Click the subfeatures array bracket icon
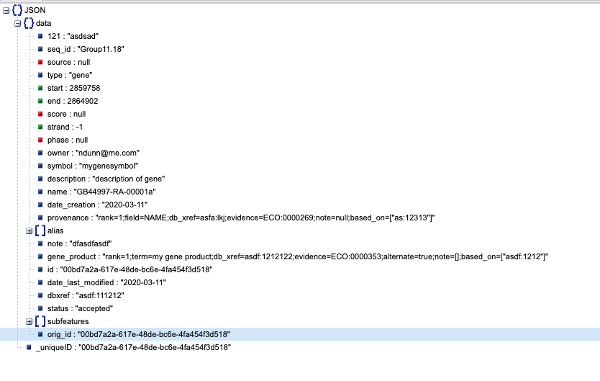Image resolution: width=600 pixels, height=381 pixels. click(40, 322)
